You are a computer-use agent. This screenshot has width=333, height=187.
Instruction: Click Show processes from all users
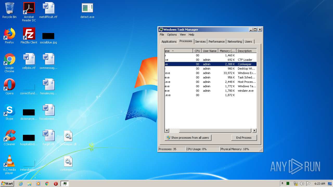[x=188, y=138]
